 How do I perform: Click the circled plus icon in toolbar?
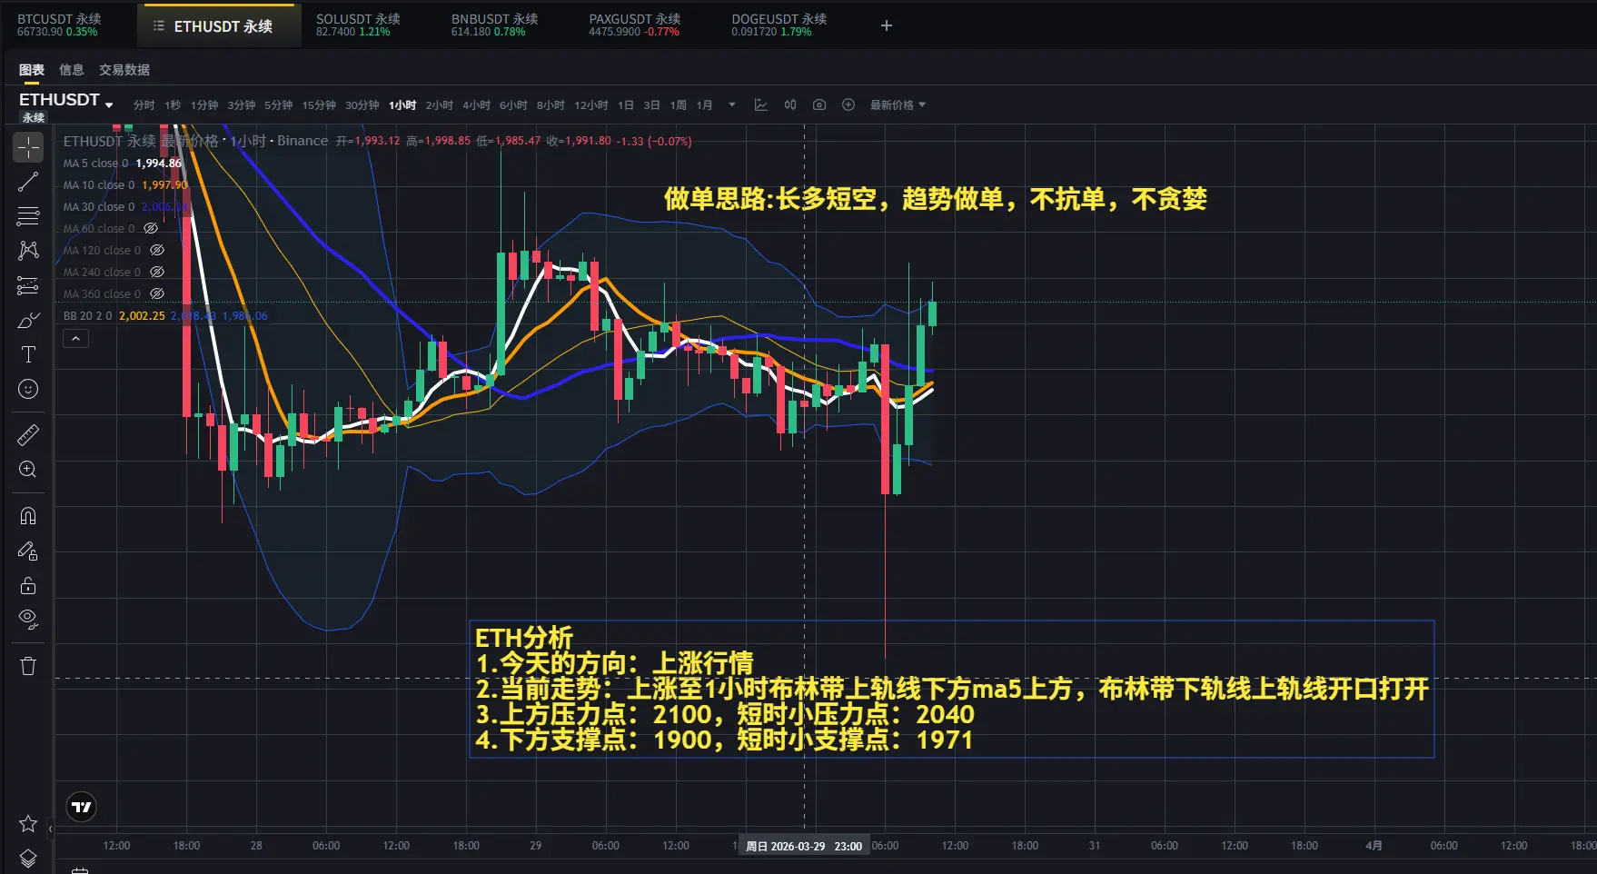[848, 105]
